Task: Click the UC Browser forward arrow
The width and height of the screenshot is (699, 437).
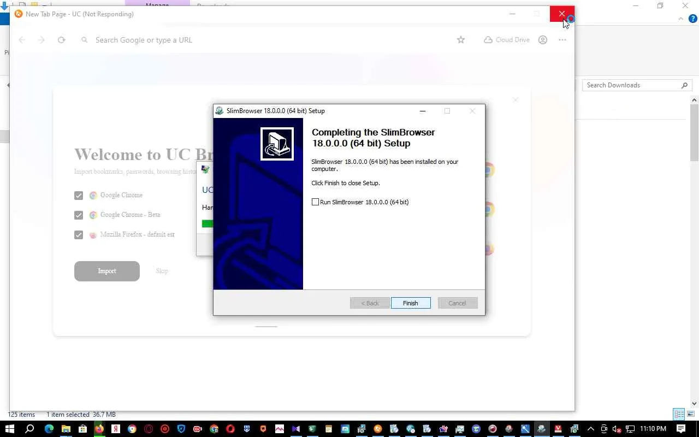Action: (41, 40)
